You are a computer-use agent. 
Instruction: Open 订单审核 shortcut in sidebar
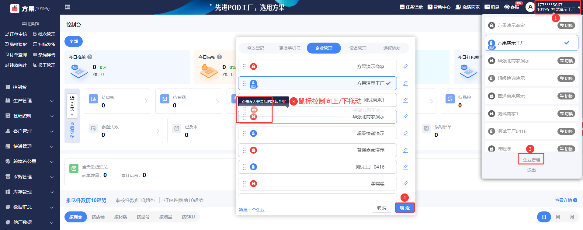[16, 34]
